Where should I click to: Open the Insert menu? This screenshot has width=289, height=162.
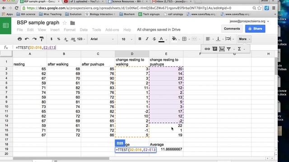[55, 30]
